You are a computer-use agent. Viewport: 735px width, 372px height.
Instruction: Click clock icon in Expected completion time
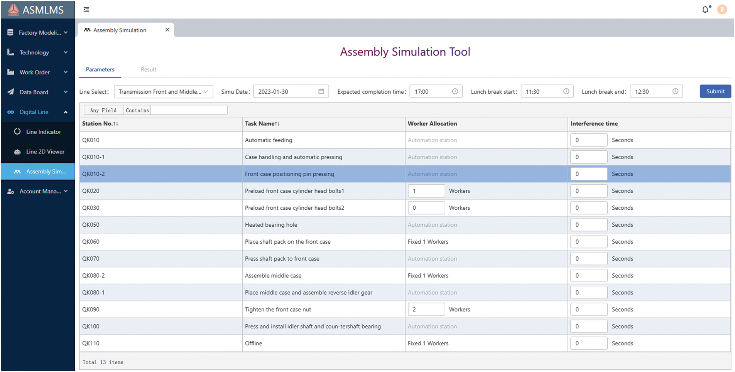pyautogui.click(x=455, y=91)
